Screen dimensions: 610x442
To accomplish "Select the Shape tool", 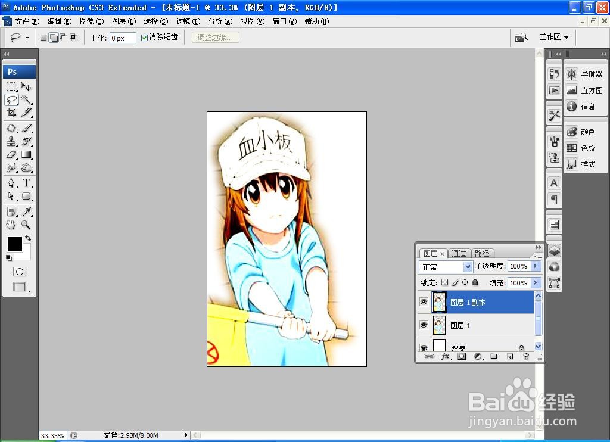I will coord(26,196).
